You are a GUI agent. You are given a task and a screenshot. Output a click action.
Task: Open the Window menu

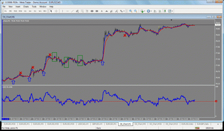coord(43,6)
